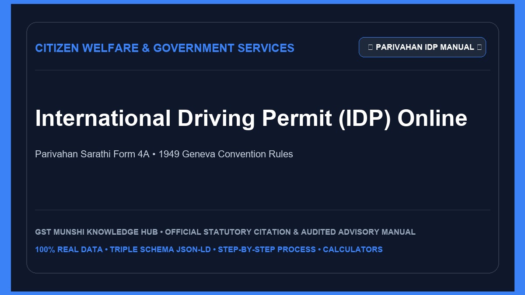Click the International Driving Permit (IDP) Online title
Viewport: 525px width, 295px height.
(251, 118)
